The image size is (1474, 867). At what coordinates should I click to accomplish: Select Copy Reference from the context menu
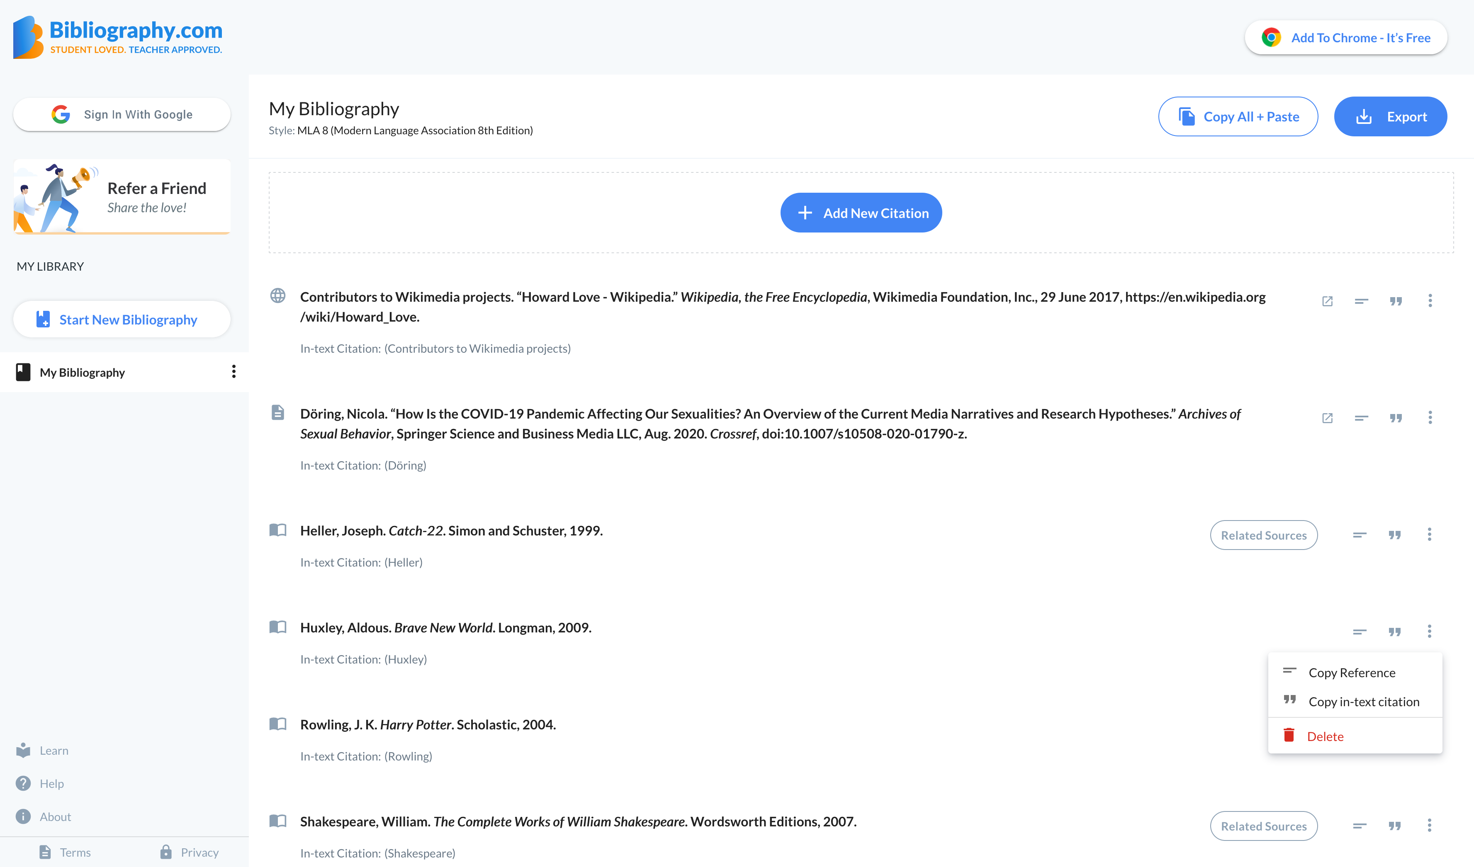click(x=1352, y=672)
